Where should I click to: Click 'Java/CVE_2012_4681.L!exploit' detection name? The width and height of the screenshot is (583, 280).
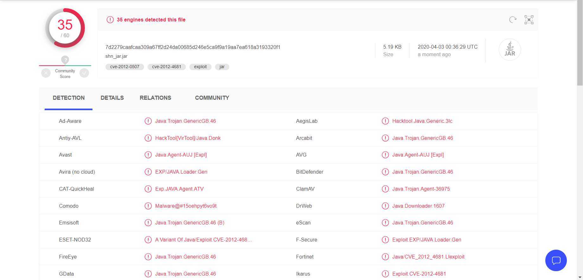coord(428,257)
